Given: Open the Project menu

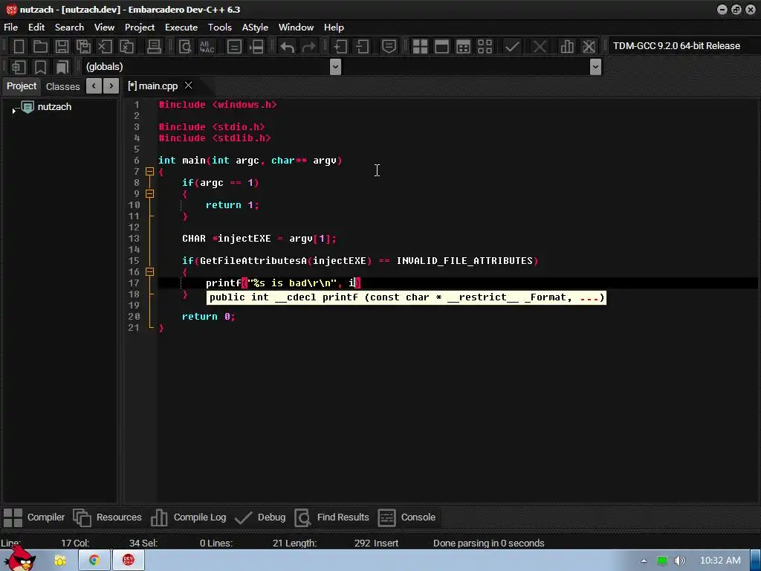Looking at the screenshot, I should pos(140,28).
